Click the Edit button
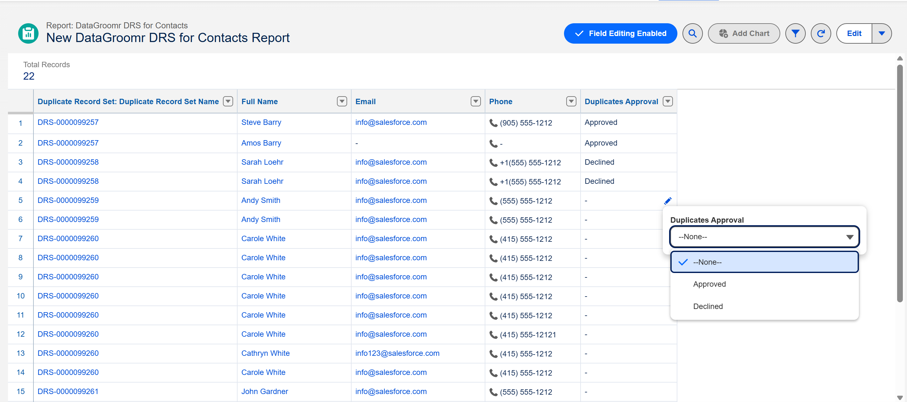This screenshot has width=907, height=402. point(854,33)
